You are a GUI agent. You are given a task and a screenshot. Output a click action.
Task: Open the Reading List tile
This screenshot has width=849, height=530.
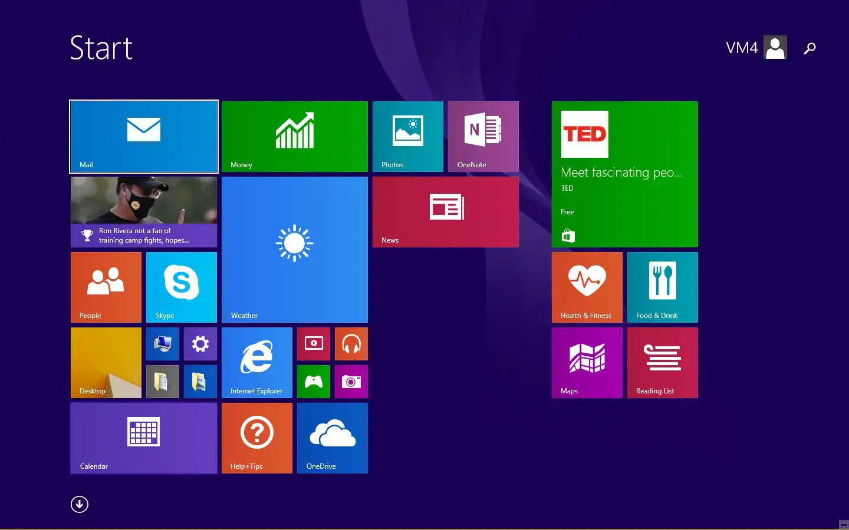[663, 363]
